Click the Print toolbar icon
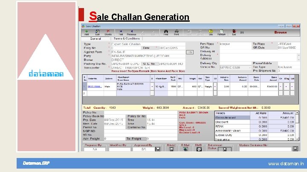The width and height of the screenshot is (307, 172). (x=177, y=33)
